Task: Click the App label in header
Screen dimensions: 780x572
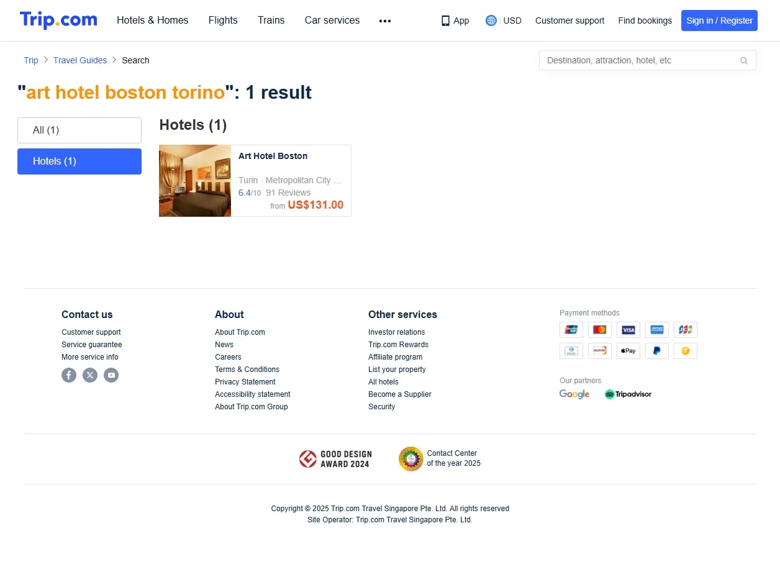Action: click(461, 20)
